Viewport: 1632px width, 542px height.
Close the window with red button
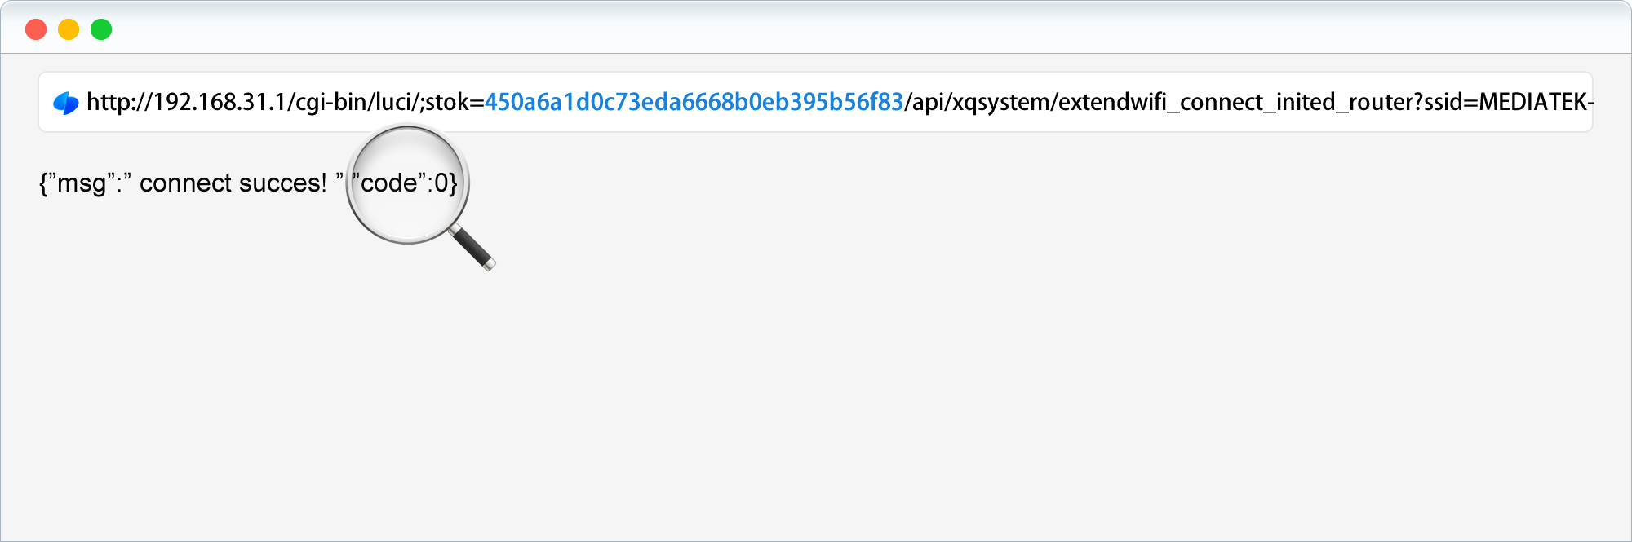36,30
